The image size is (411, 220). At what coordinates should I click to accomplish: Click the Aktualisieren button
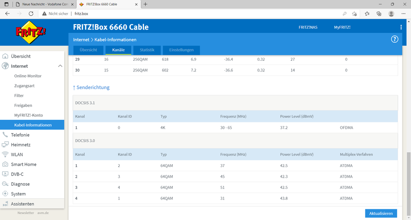point(381,213)
